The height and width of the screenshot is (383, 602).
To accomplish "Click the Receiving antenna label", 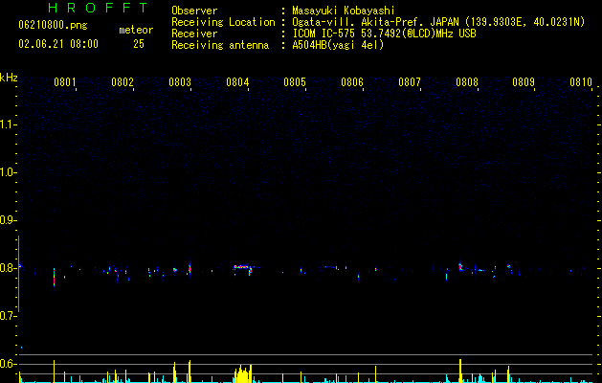I will (220, 45).
